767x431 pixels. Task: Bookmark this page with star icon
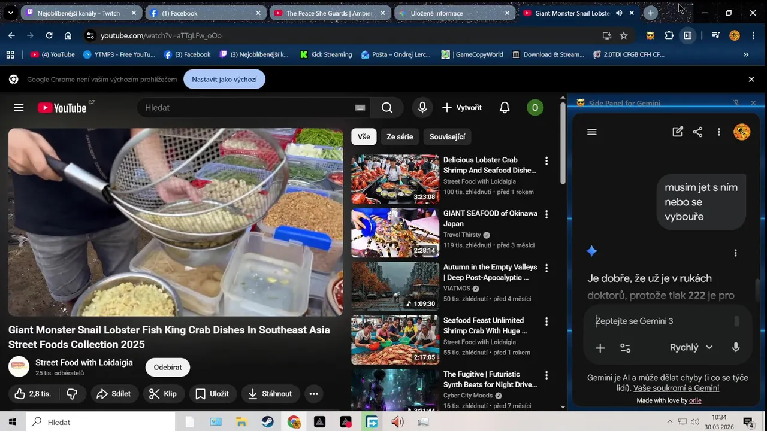pos(624,35)
